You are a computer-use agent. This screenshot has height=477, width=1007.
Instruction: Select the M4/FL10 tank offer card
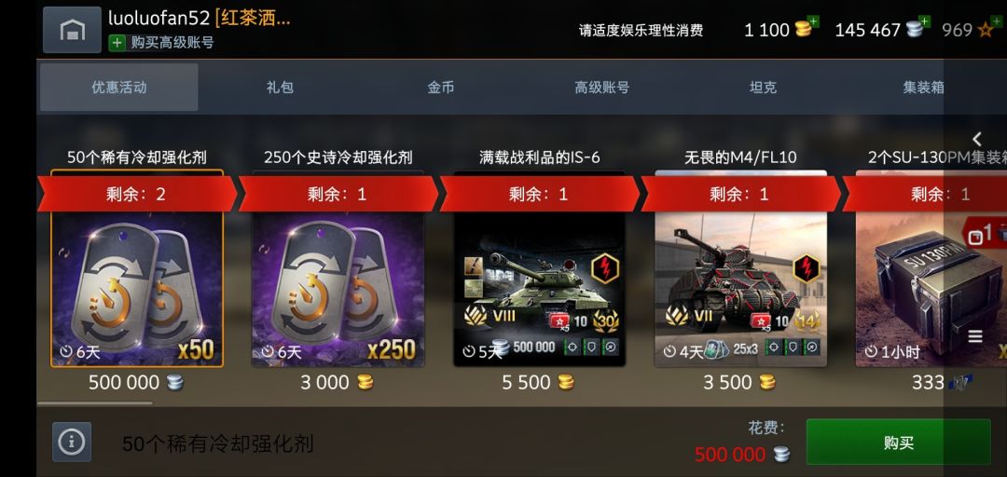pyautogui.click(x=740, y=269)
